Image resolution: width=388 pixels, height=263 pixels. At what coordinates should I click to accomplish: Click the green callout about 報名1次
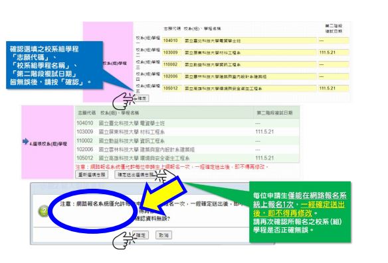click(x=300, y=212)
